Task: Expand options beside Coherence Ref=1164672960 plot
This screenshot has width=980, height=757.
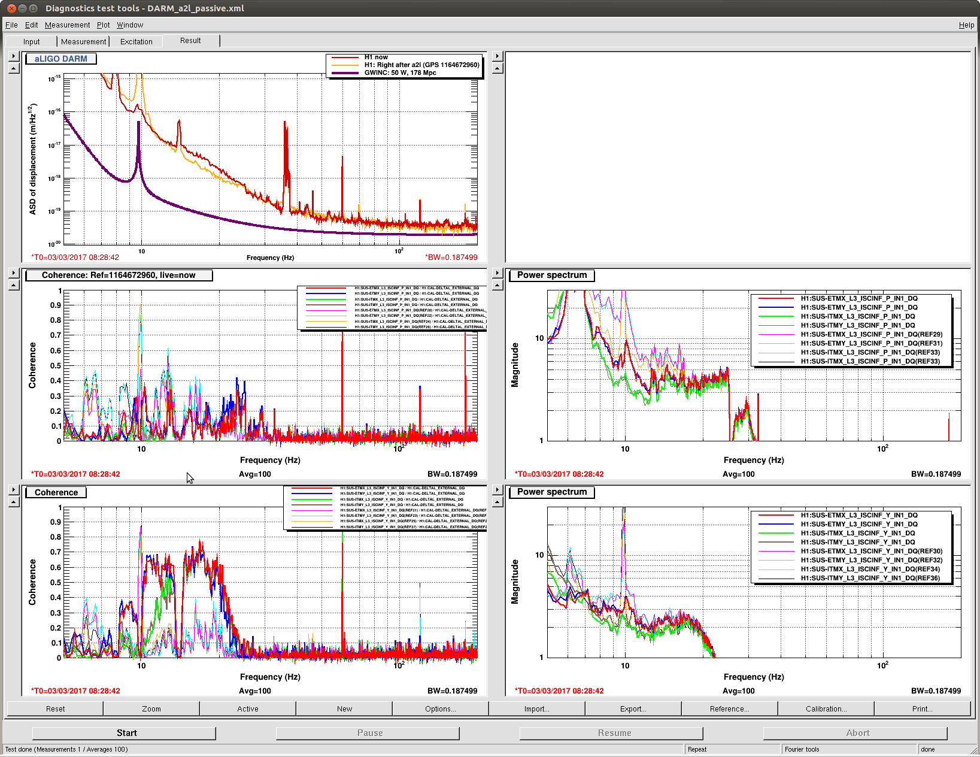Action: [x=14, y=273]
